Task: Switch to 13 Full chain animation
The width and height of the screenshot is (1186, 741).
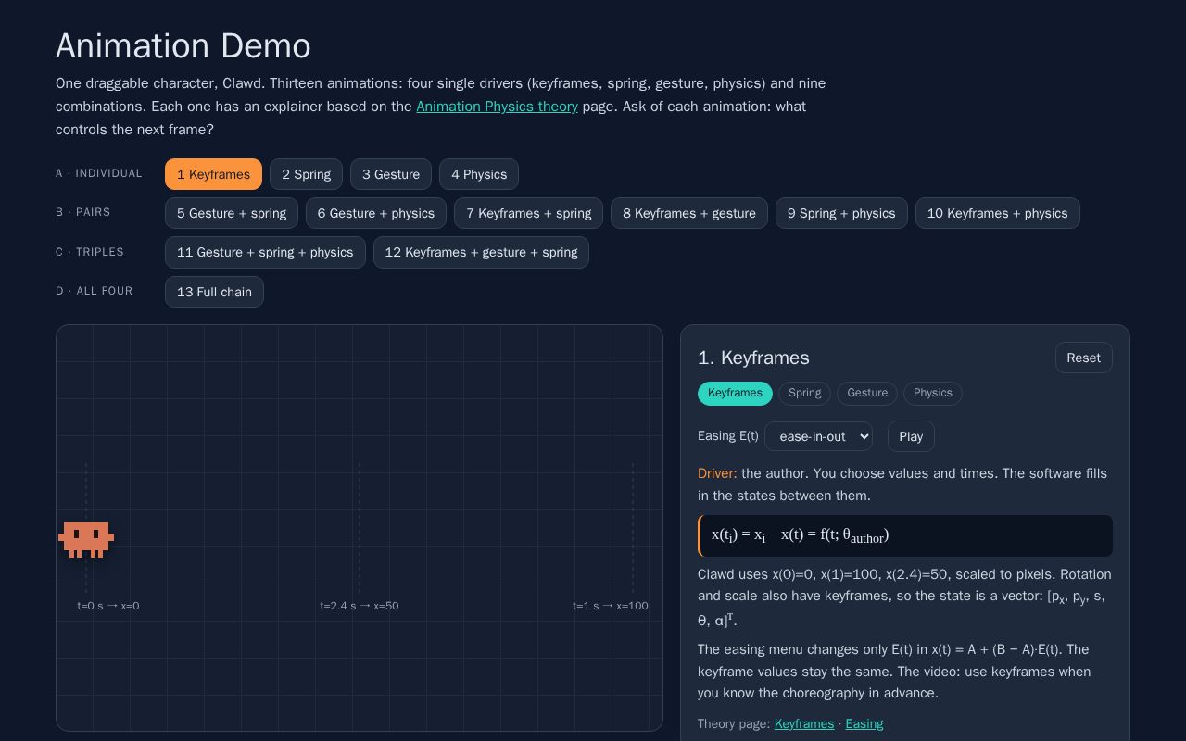Action: click(214, 292)
